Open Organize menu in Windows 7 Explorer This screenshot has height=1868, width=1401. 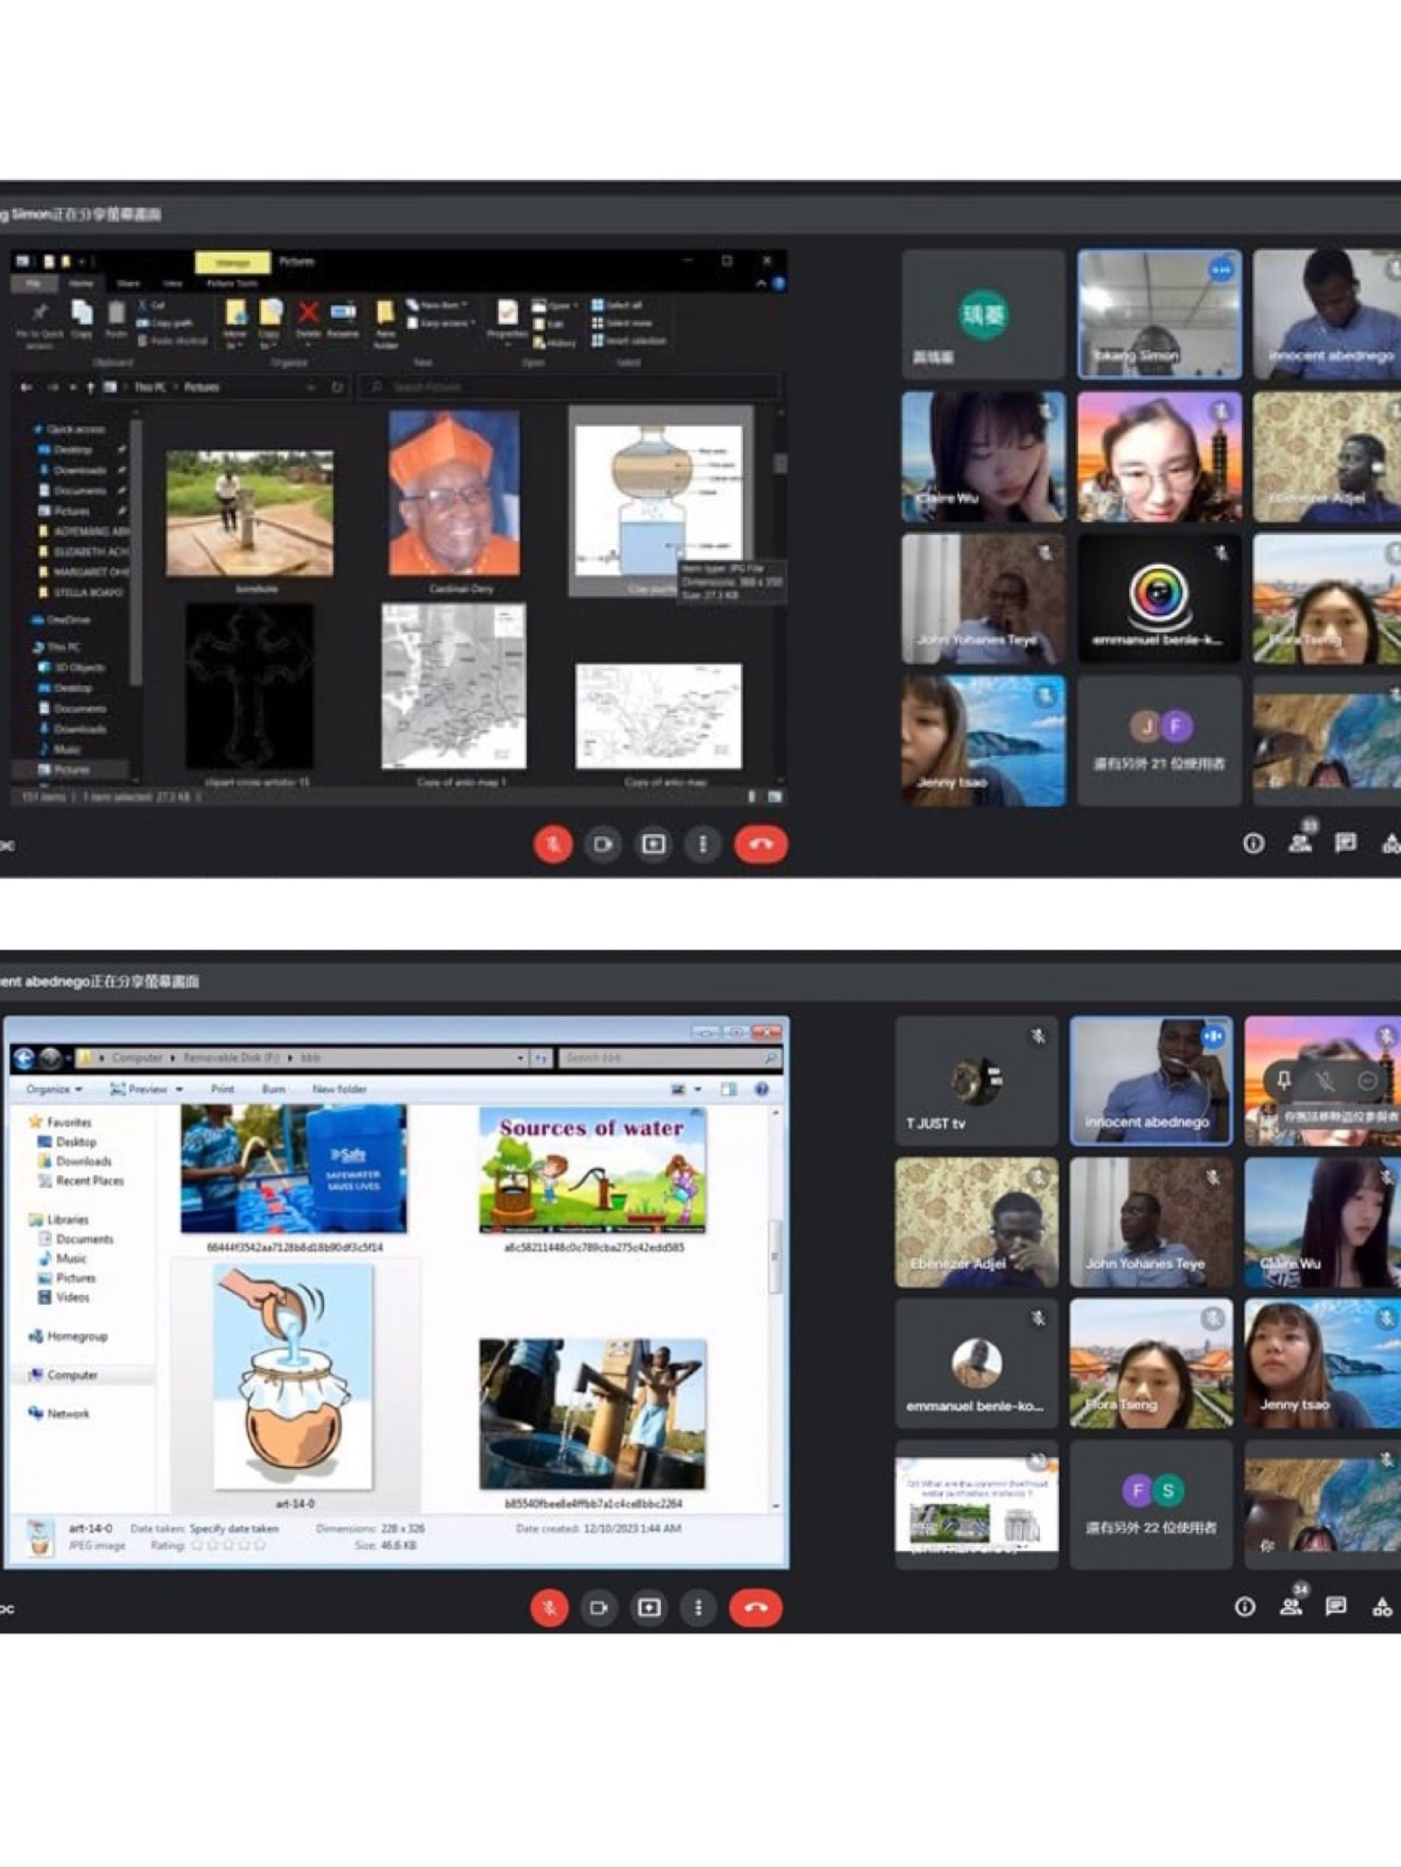pos(54,1090)
